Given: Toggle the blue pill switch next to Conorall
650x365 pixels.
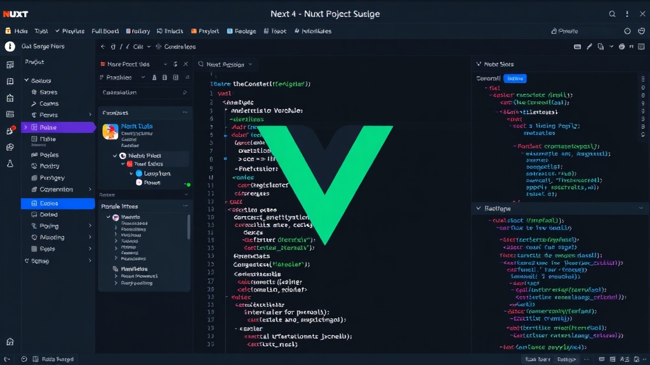Looking at the screenshot, I should (x=515, y=79).
